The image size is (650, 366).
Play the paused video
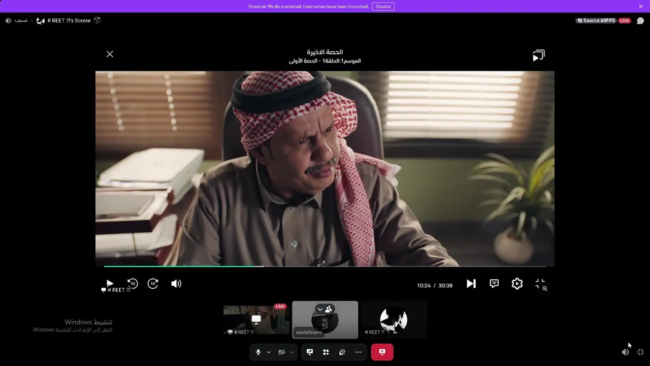click(x=110, y=283)
